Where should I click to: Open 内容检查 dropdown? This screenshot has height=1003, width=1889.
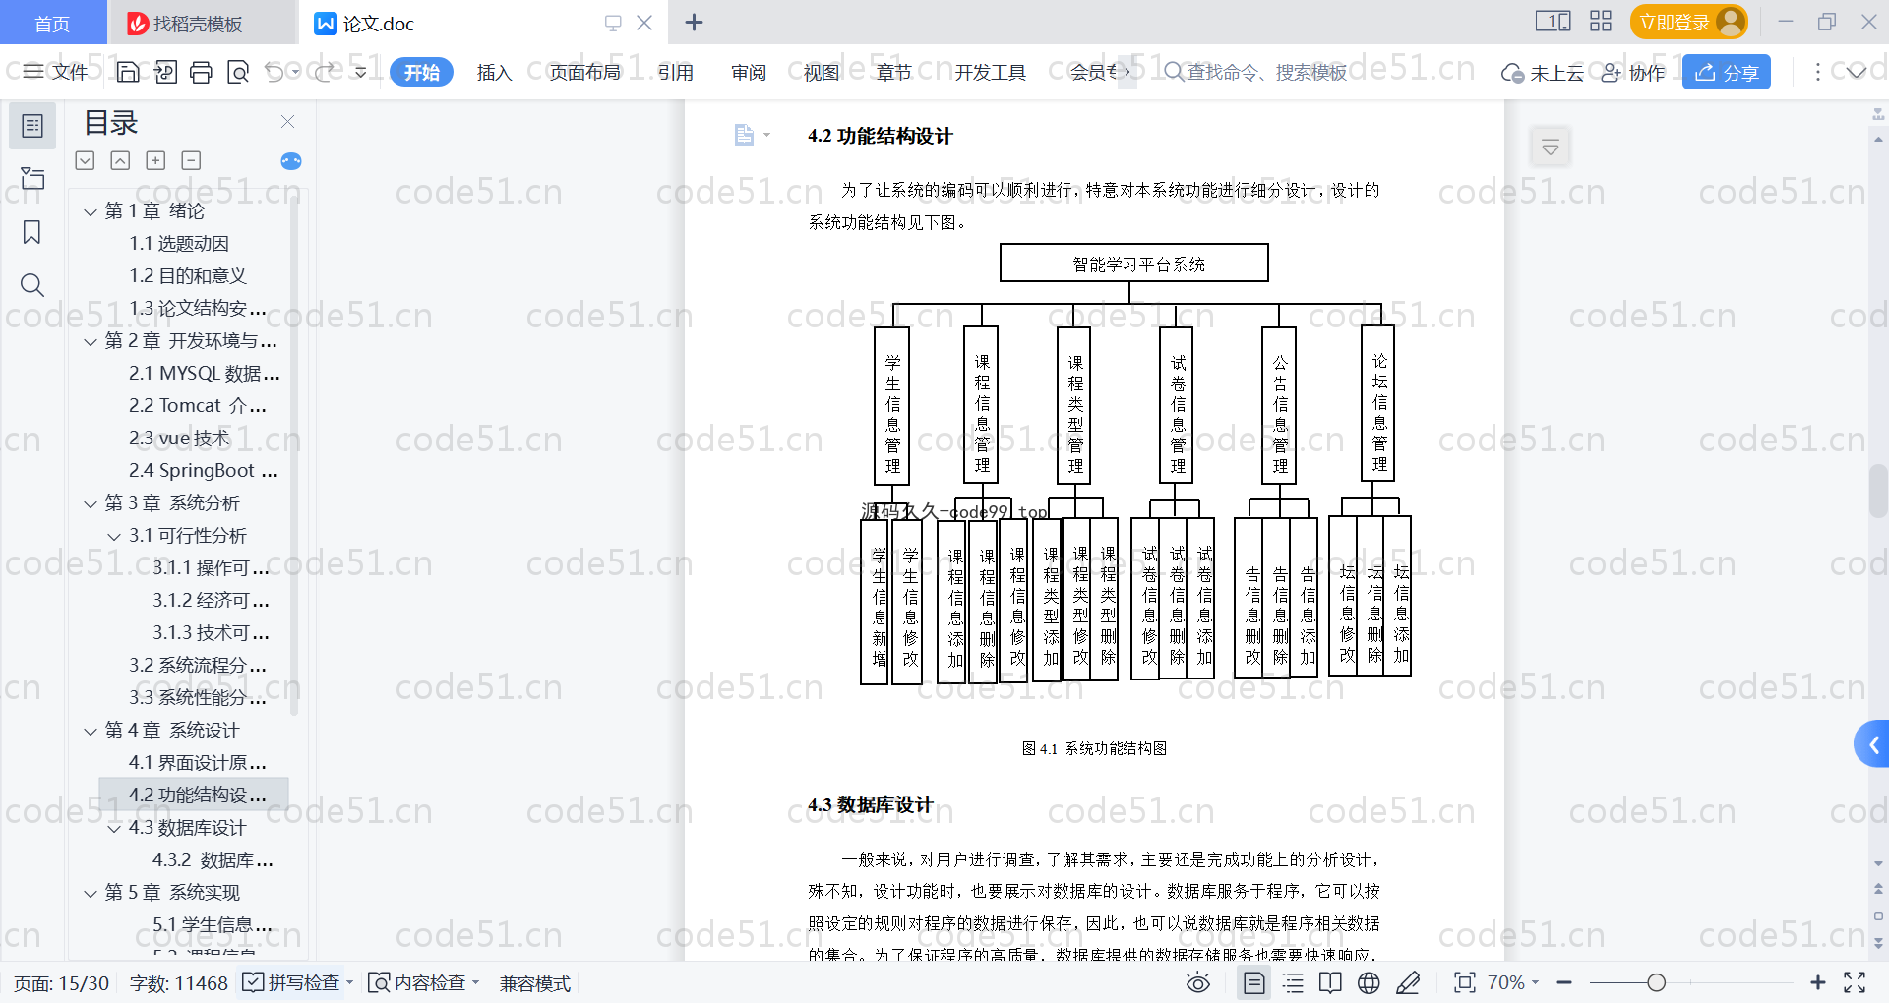(x=423, y=982)
